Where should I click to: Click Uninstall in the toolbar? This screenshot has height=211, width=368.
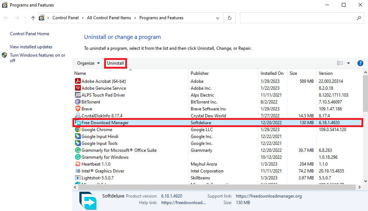[x=115, y=63]
